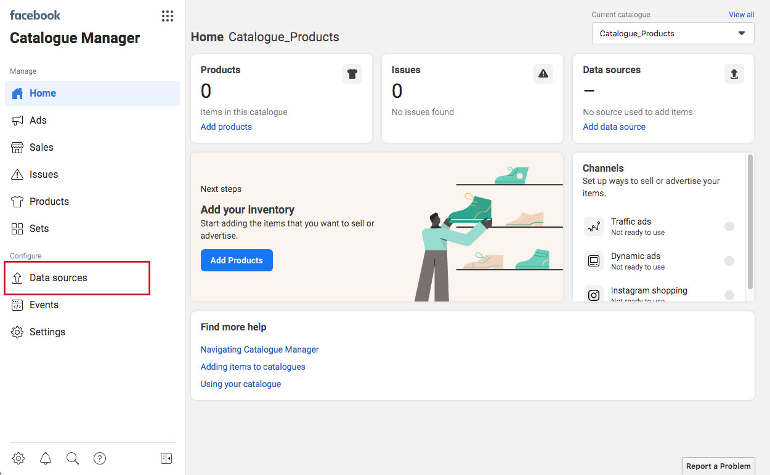This screenshot has width=770, height=475.
Task: Open Navigating Catalogue Manager help link
Action: [x=260, y=349]
